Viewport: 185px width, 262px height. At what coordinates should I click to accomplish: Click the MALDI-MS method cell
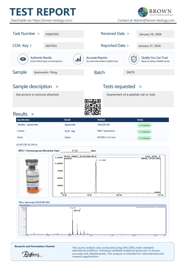pos(104,124)
